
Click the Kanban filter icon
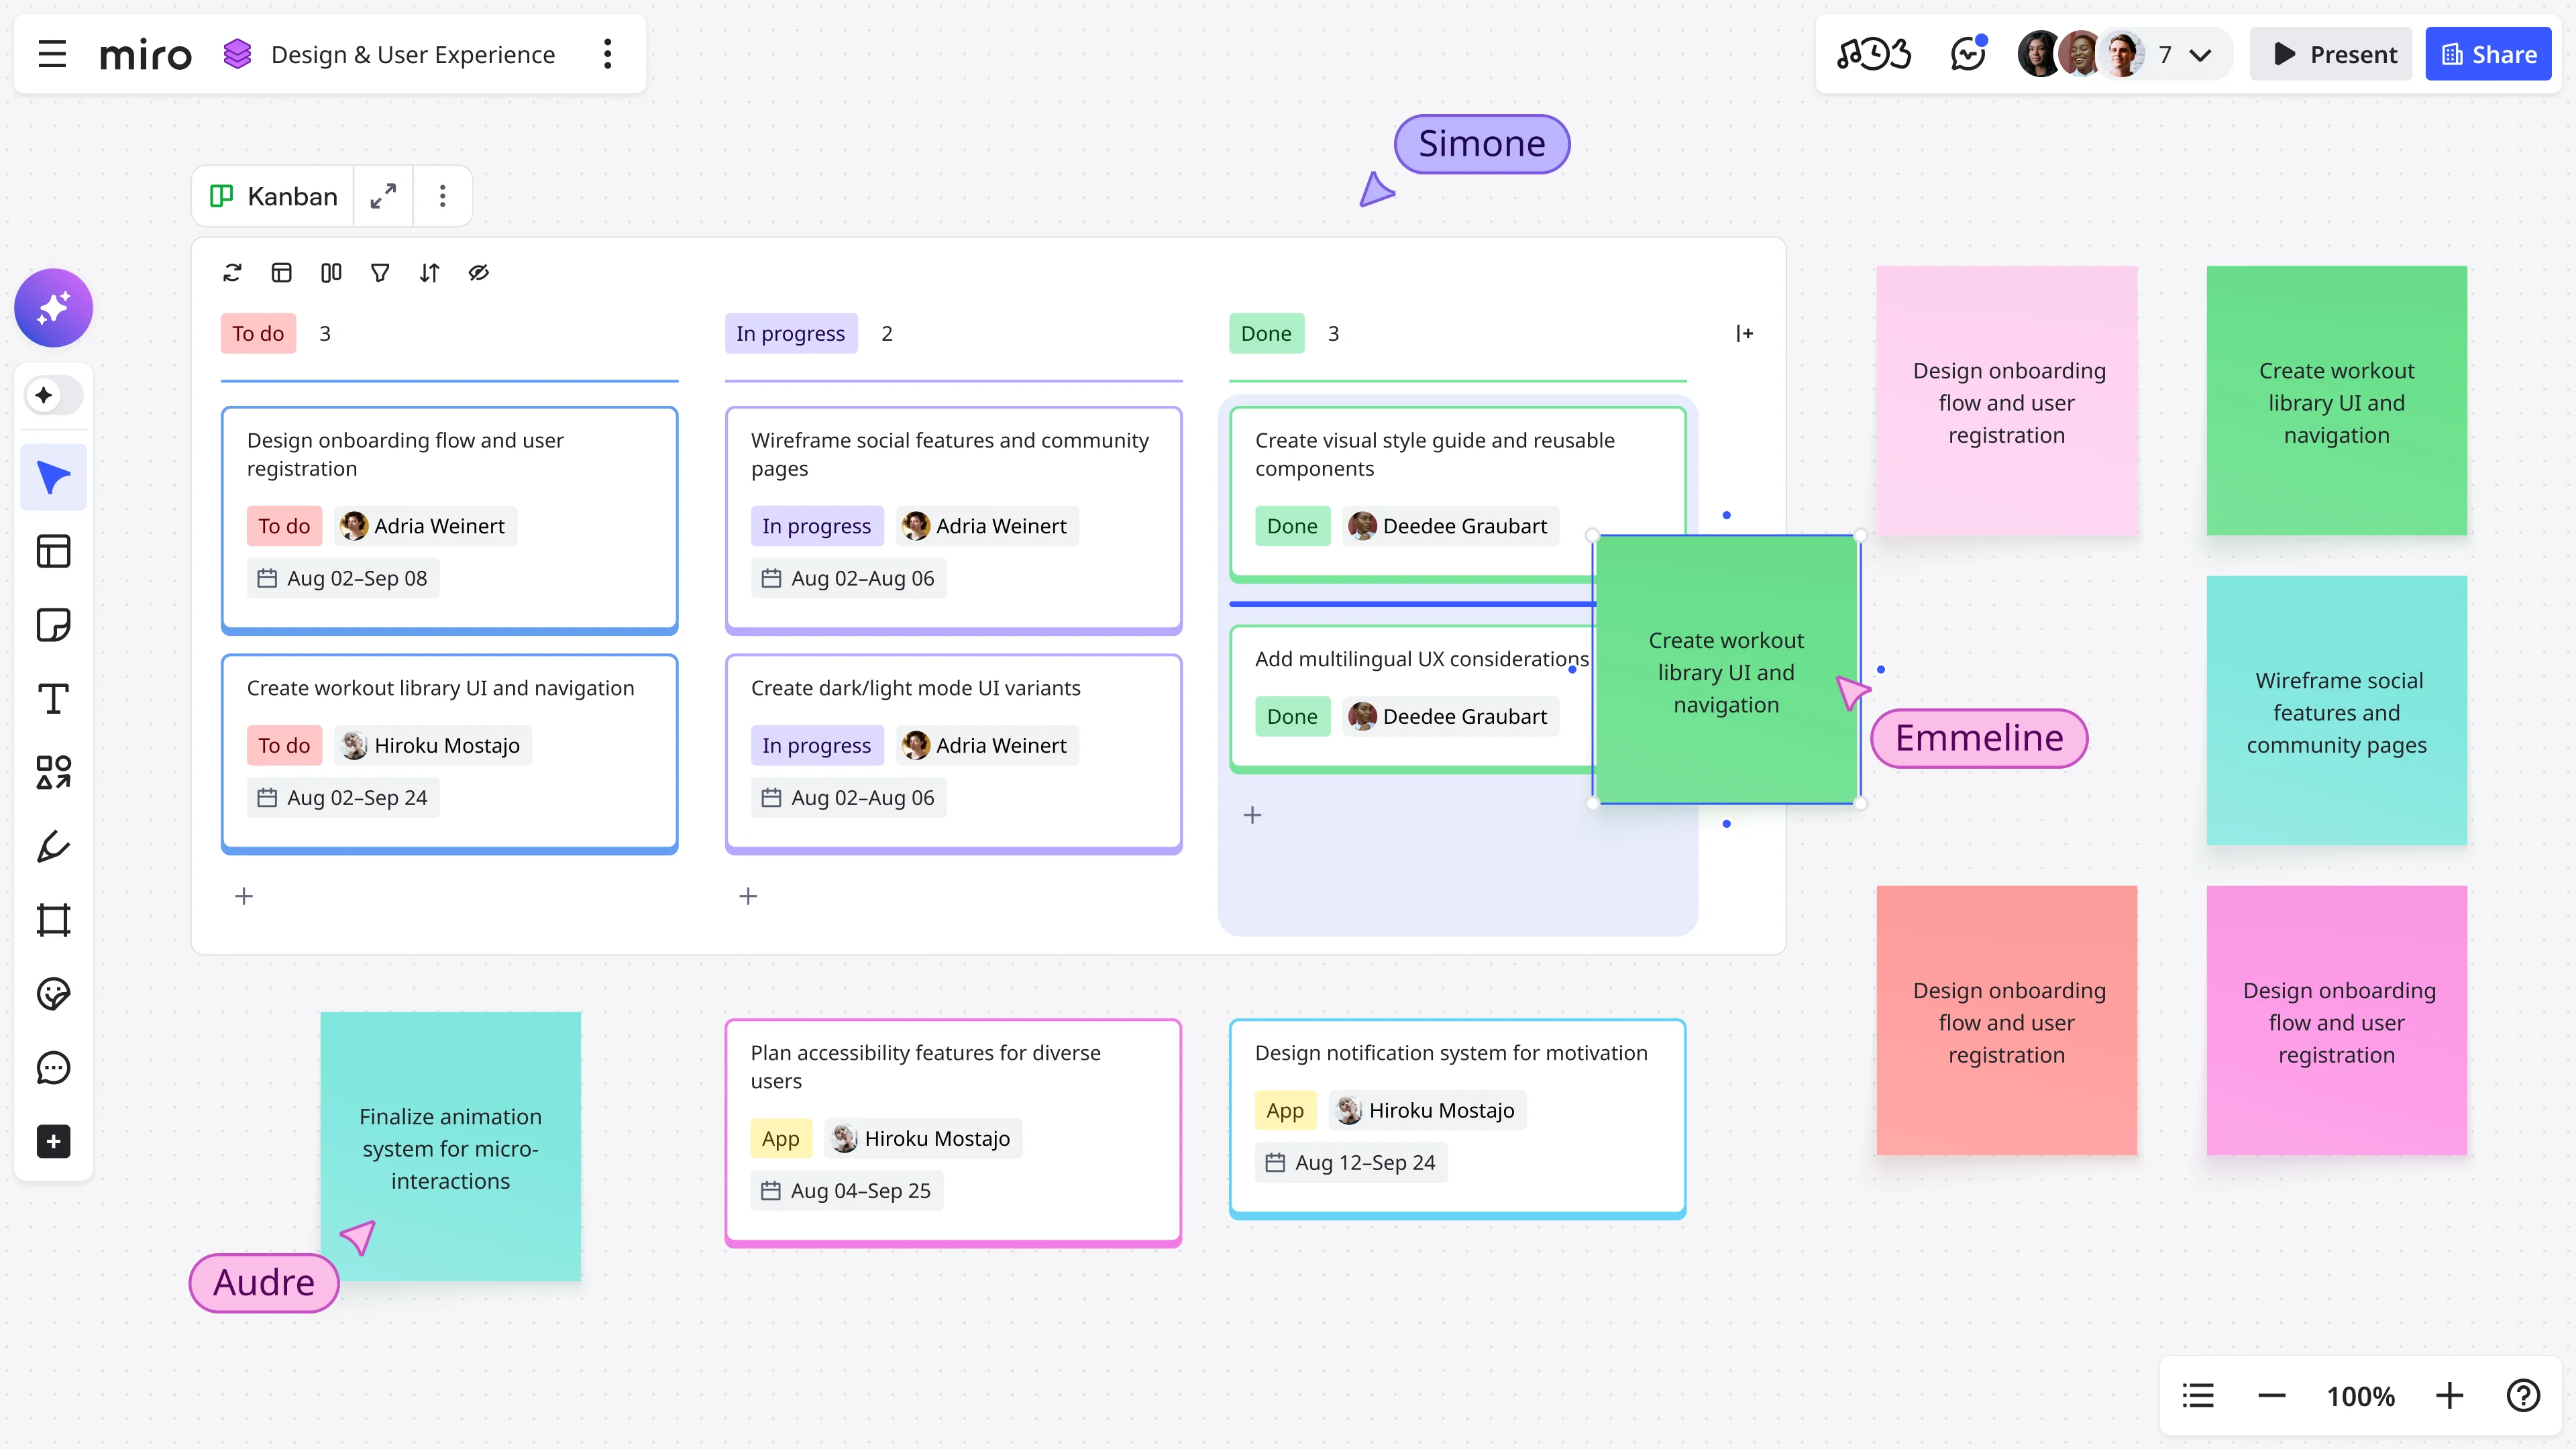(380, 273)
